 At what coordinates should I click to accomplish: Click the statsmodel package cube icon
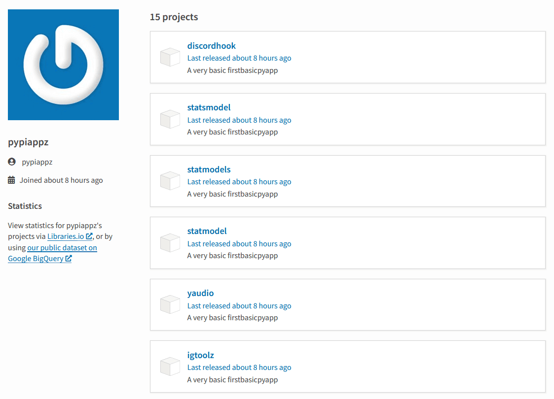coord(170,119)
